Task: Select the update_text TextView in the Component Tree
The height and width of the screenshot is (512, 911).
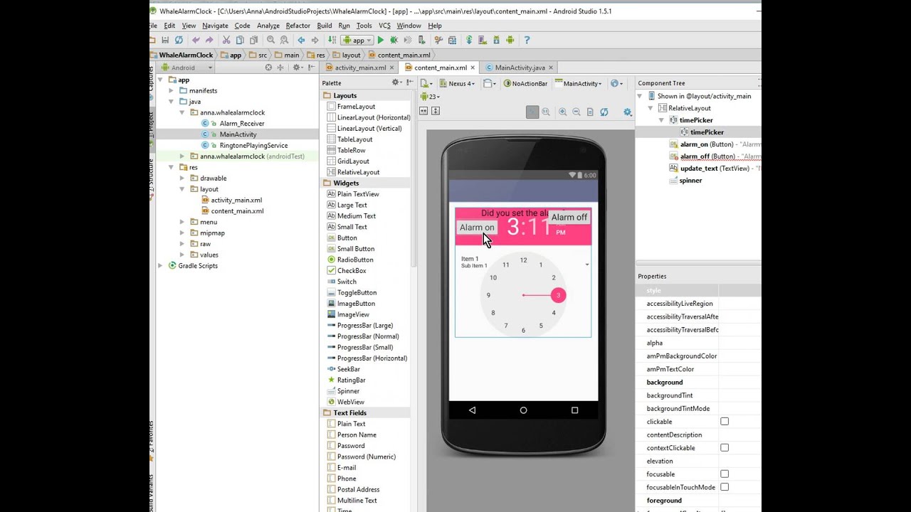Action: (715, 169)
